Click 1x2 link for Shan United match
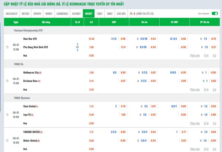This screenshot has width=222, height=152. (x=214, y=123)
